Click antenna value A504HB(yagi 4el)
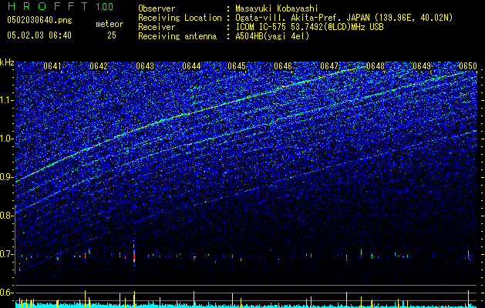The height and width of the screenshot is (308, 485). pyautogui.click(x=272, y=36)
